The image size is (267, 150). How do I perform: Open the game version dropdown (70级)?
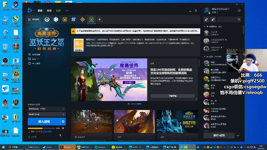(x=46, y=109)
